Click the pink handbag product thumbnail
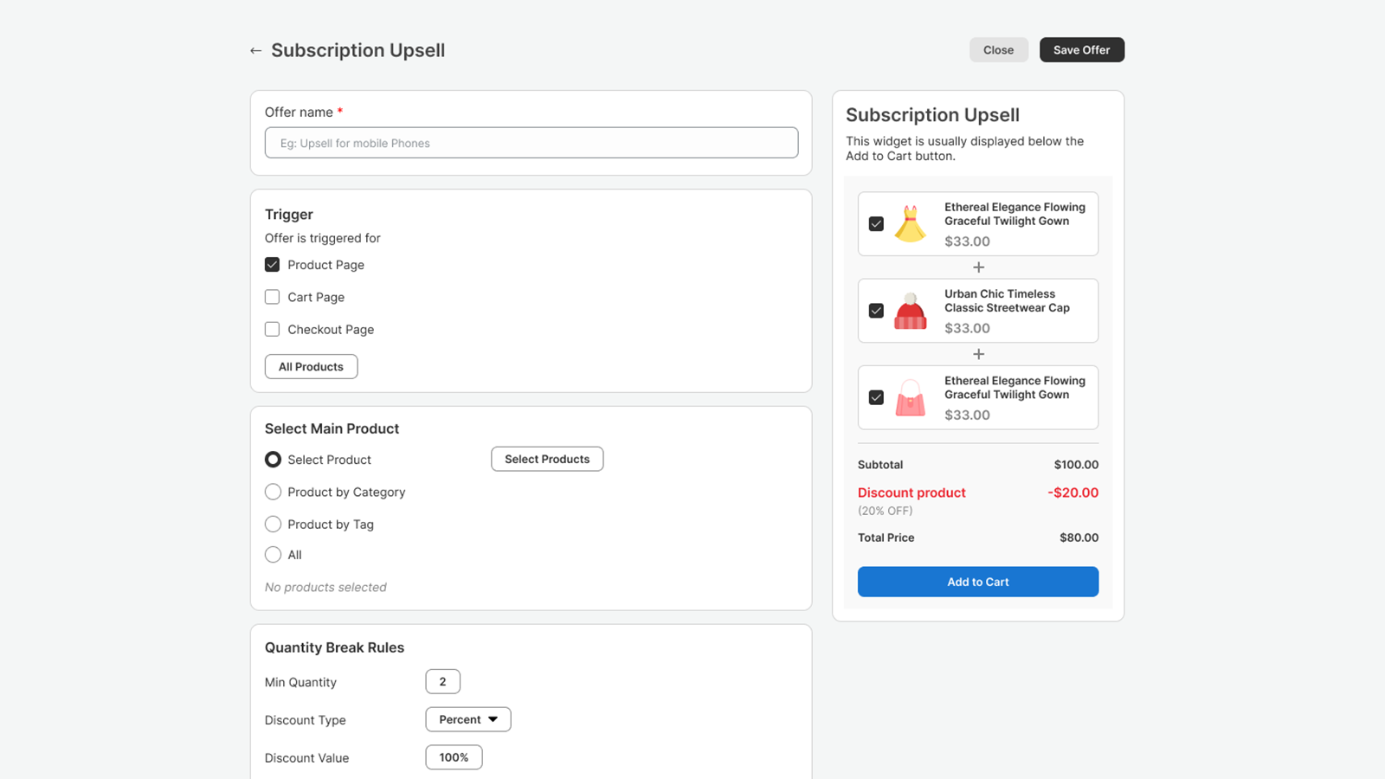 [x=910, y=397]
